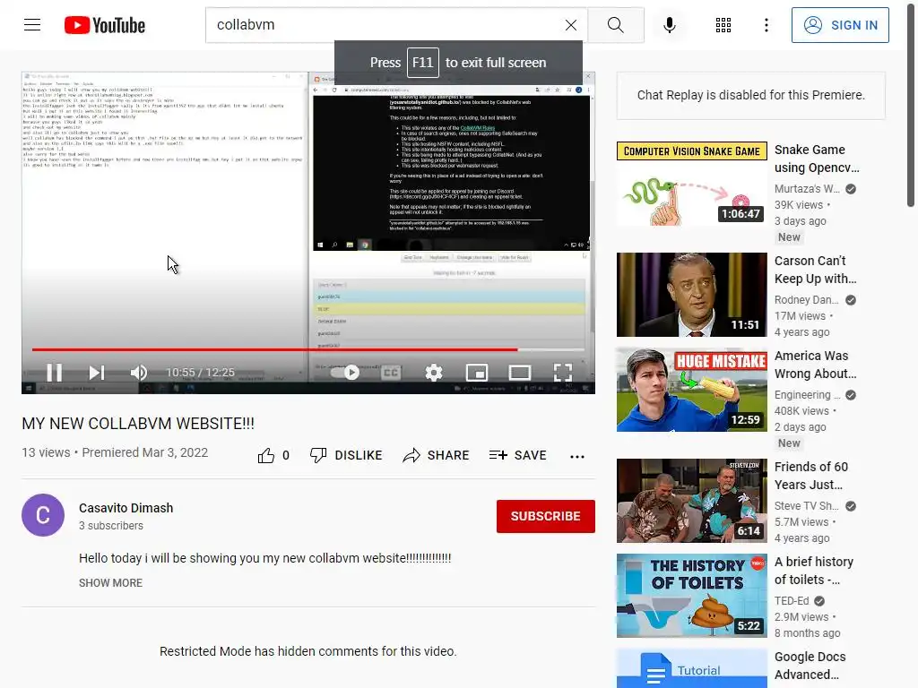
Task: Clear the search box with X
Action: pyautogui.click(x=571, y=25)
